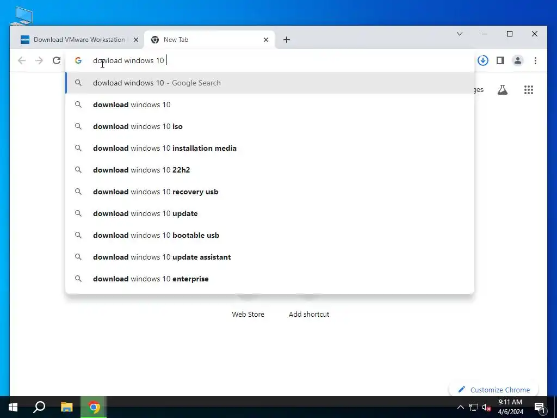
Task: Open a new tab with the plus button
Action: click(287, 40)
